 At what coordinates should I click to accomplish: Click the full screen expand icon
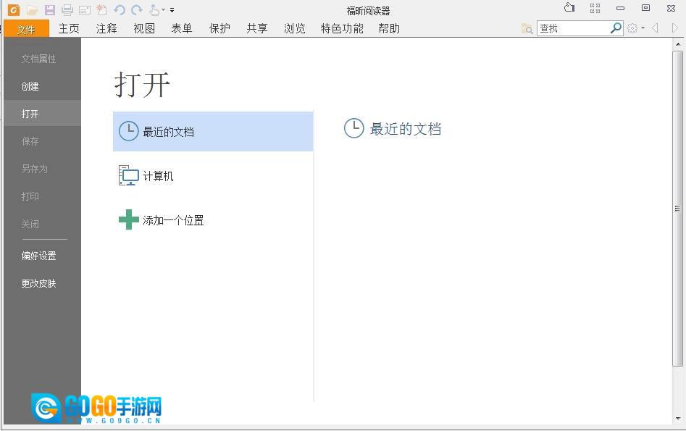pyautogui.click(x=595, y=8)
